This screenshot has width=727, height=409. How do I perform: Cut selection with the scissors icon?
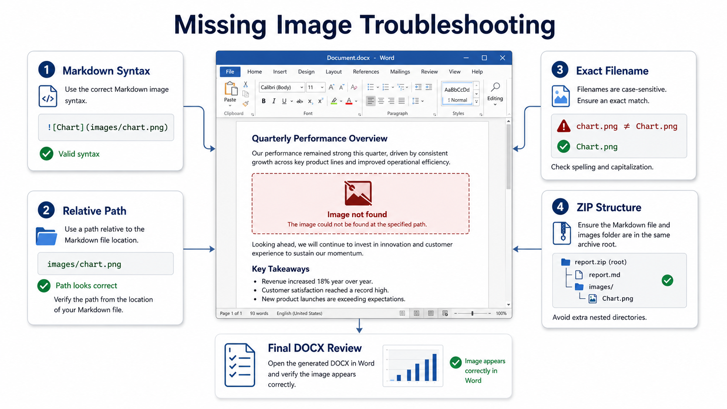[x=245, y=84]
